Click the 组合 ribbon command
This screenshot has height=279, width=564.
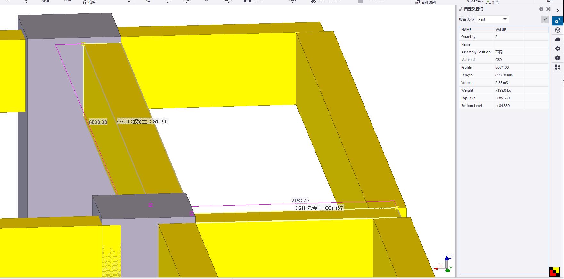pos(493,2)
